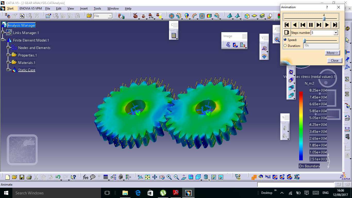
Task: Click the light bulb icon in top toolbar
Action: [x=187, y=16]
